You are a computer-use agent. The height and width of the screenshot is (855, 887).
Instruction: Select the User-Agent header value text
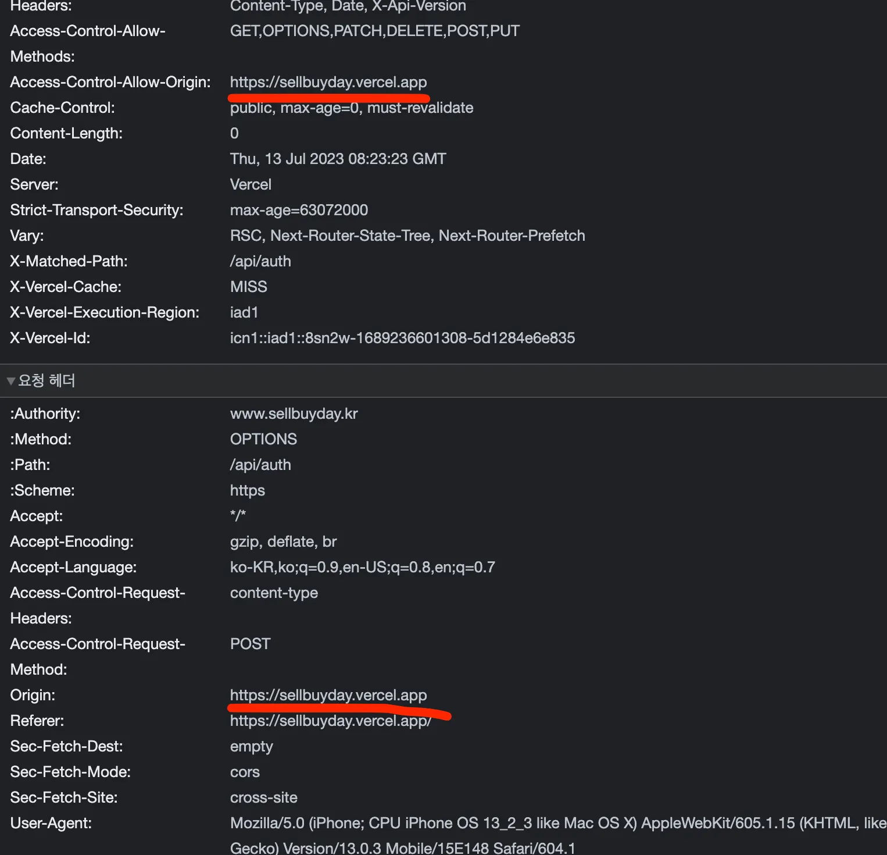click(x=523, y=824)
